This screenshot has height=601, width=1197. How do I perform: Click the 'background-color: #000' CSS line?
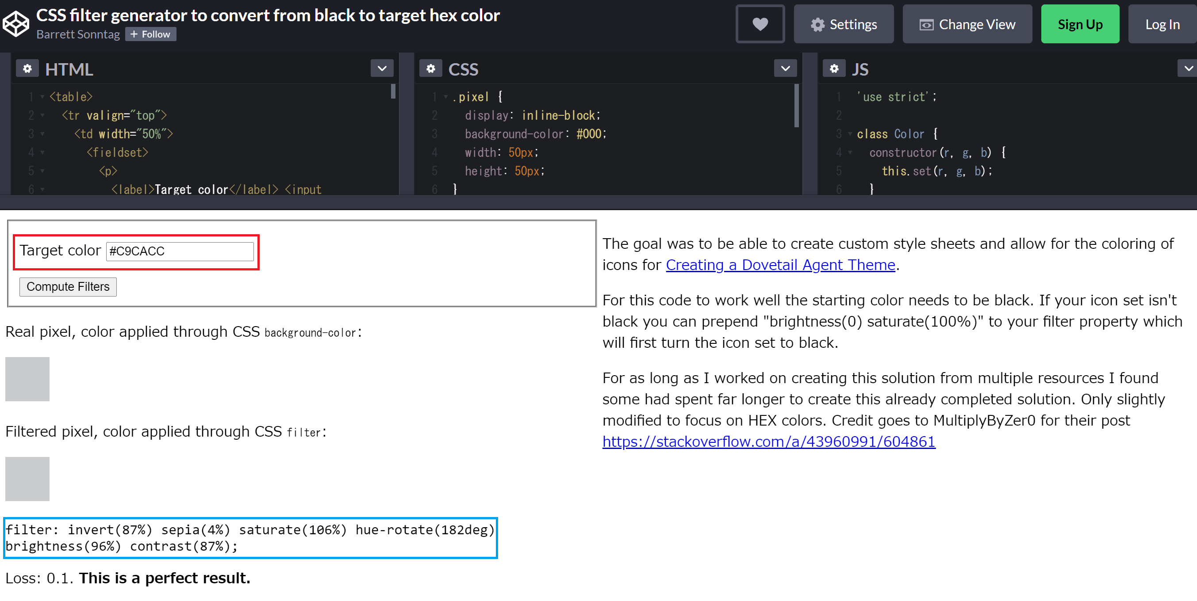pyautogui.click(x=536, y=134)
